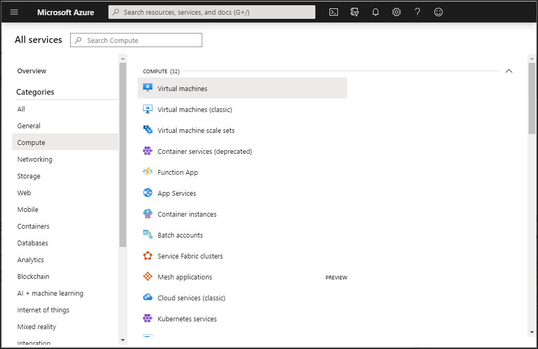Open the notifications bell
Viewport: 538px width, 349px height.
pyautogui.click(x=376, y=13)
